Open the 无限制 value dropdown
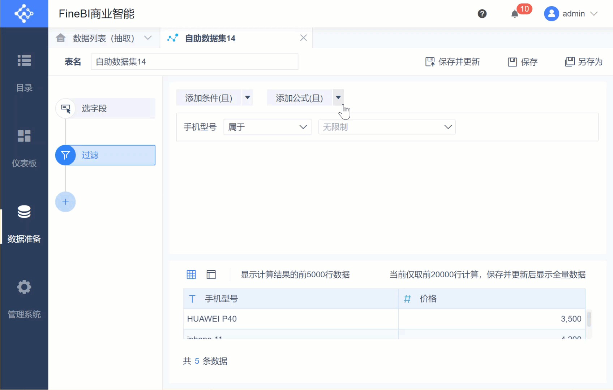The image size is (613, 390). coord(387,127)
